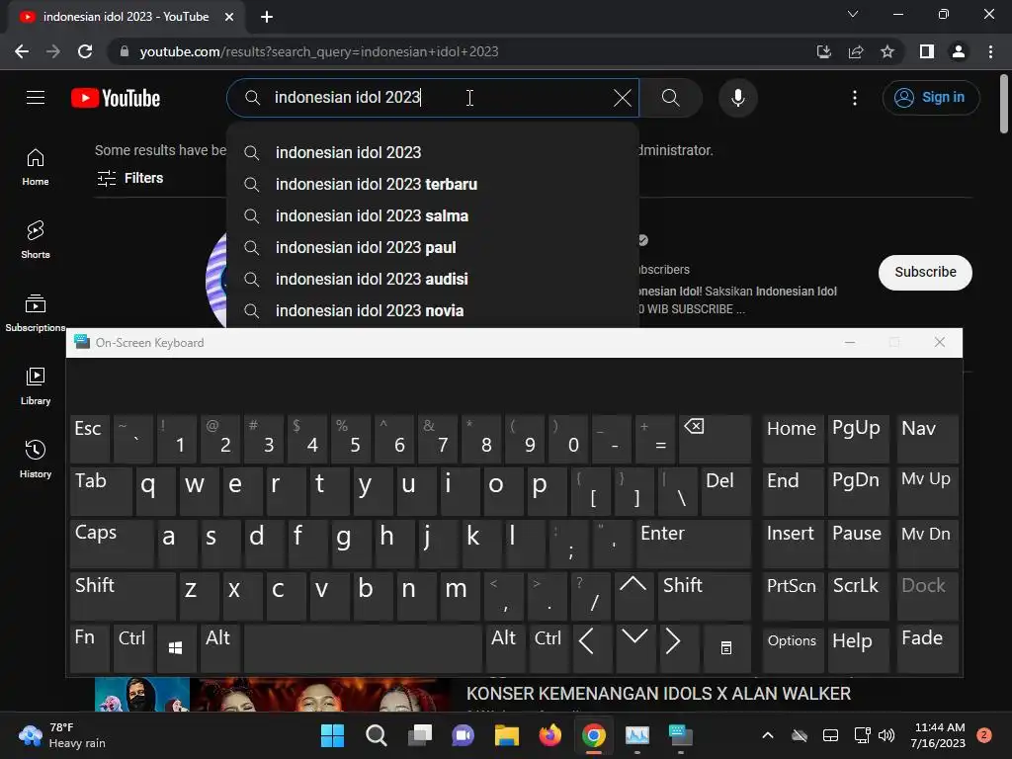The width and height of the screenshot is (1012, 759).
Task: Open Subscriptions in the sidebar
Action: point(36,313)
